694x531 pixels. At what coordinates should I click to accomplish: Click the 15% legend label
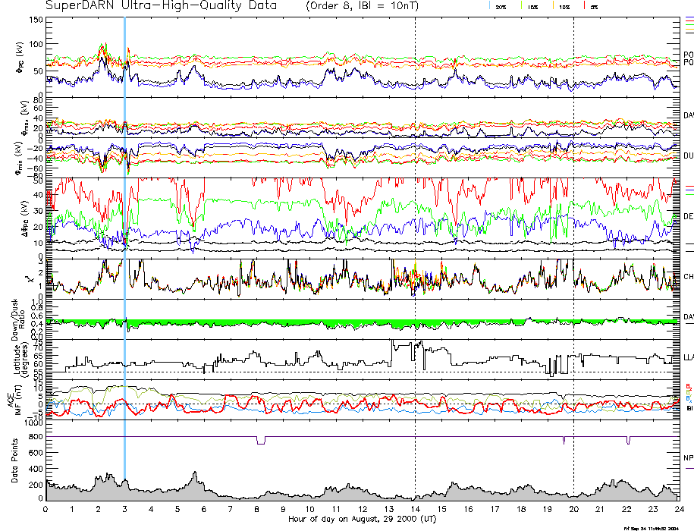click(532, 7)
